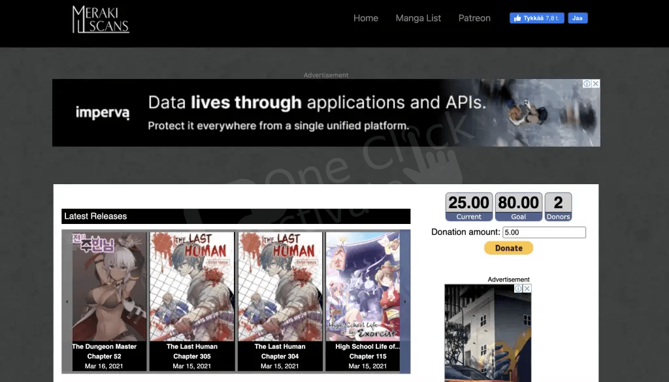Click the Facebook Jaa share button
Screen dimensions: 669x382
578,18
